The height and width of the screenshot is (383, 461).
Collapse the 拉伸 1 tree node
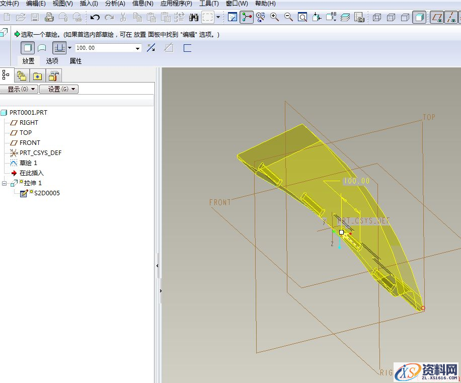[x=5, y=183]
